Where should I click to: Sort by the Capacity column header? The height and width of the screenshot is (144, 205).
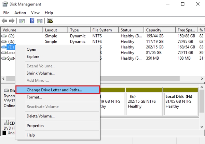(154, 30)
